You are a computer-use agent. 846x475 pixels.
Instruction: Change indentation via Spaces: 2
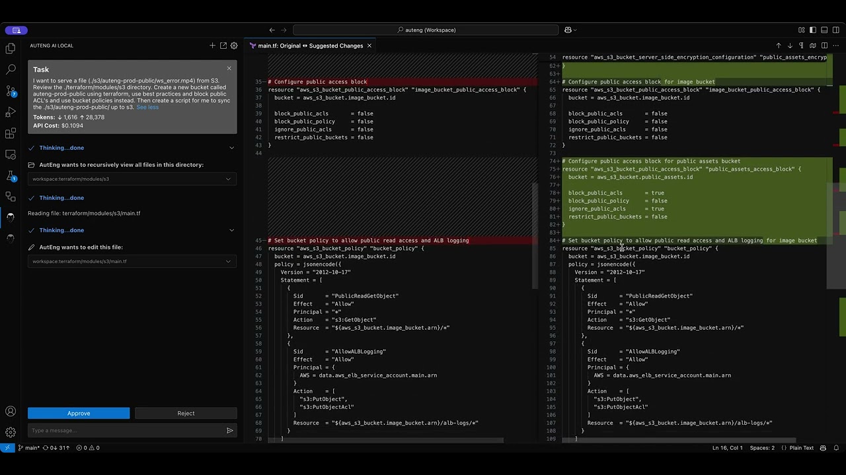tap(762, 447)
